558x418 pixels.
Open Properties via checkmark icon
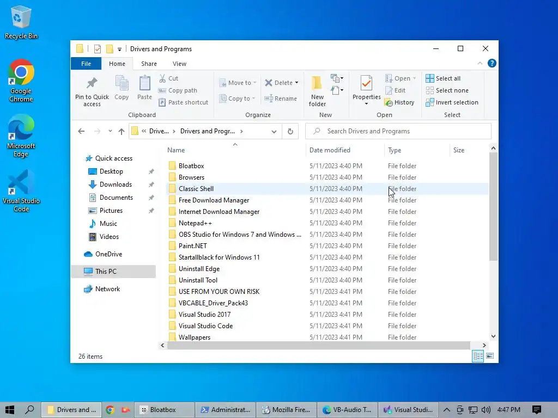coord(366,83)
